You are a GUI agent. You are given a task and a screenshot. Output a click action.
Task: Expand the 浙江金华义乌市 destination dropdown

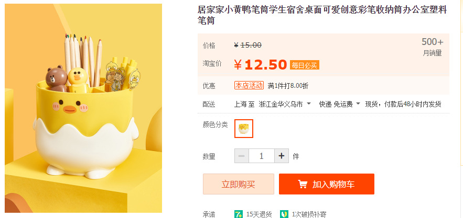309,104
